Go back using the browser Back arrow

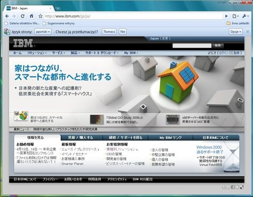pyautogui.click(x=7, y=16)
